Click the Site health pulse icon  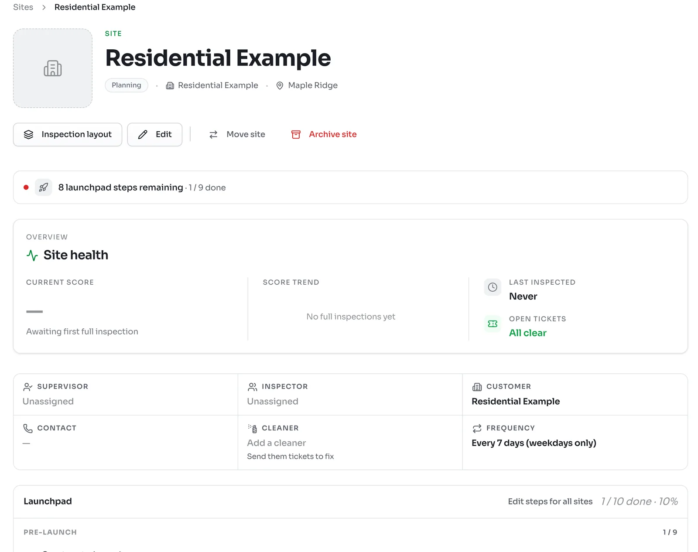[x=32, y=255]
